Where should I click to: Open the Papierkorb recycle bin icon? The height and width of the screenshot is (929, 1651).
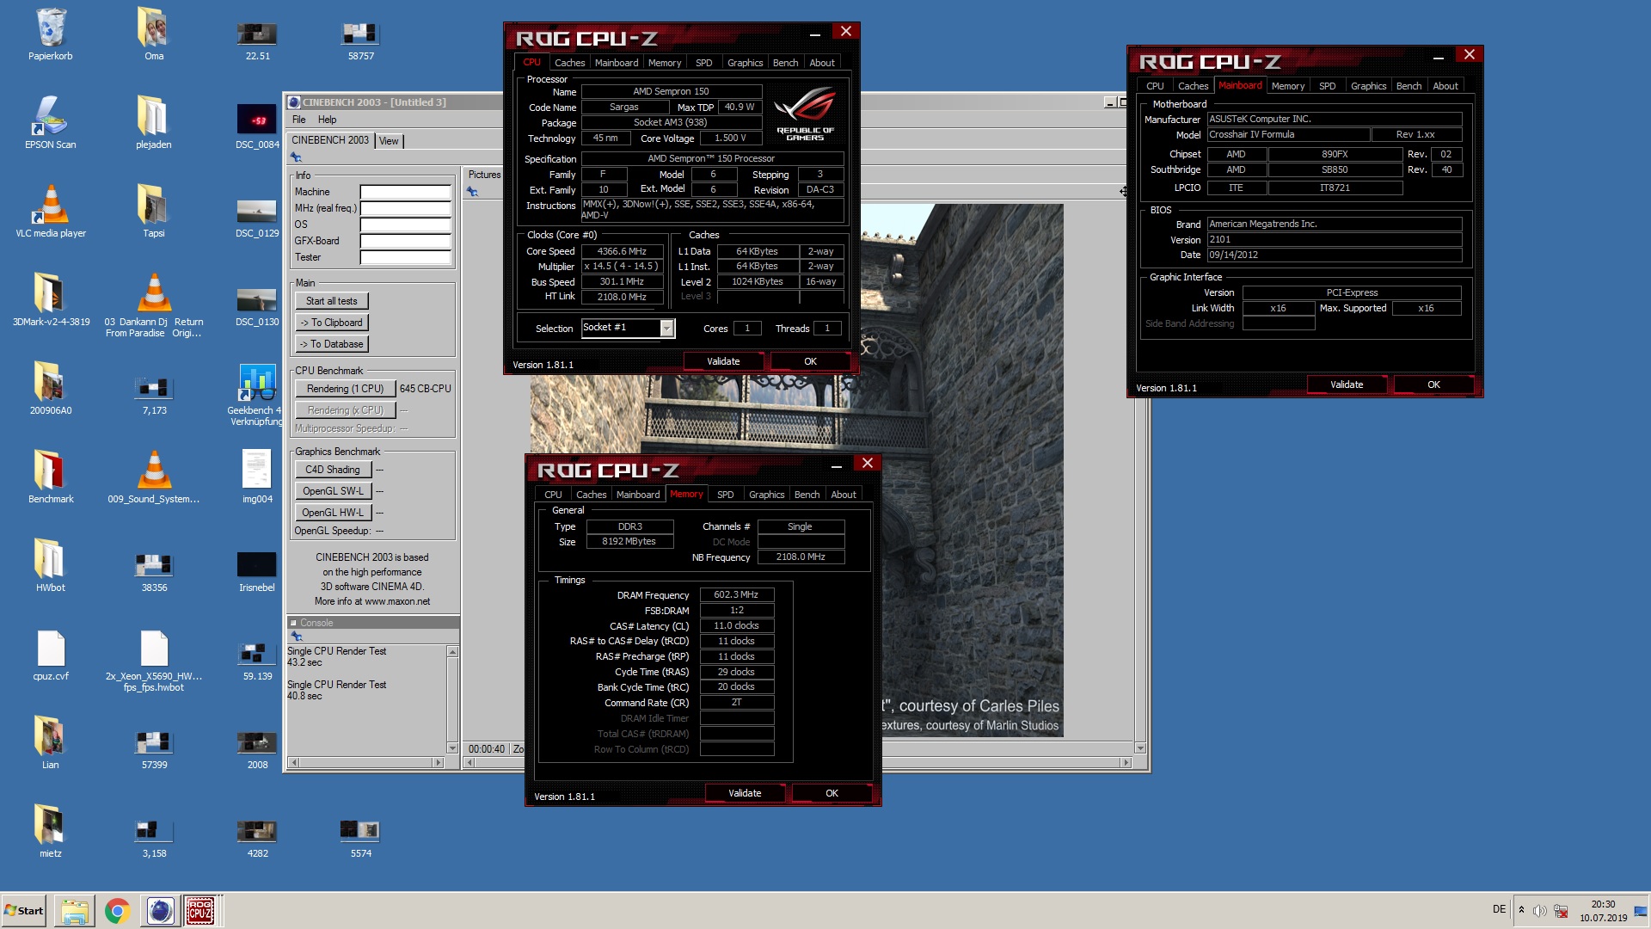pos(51,34)
